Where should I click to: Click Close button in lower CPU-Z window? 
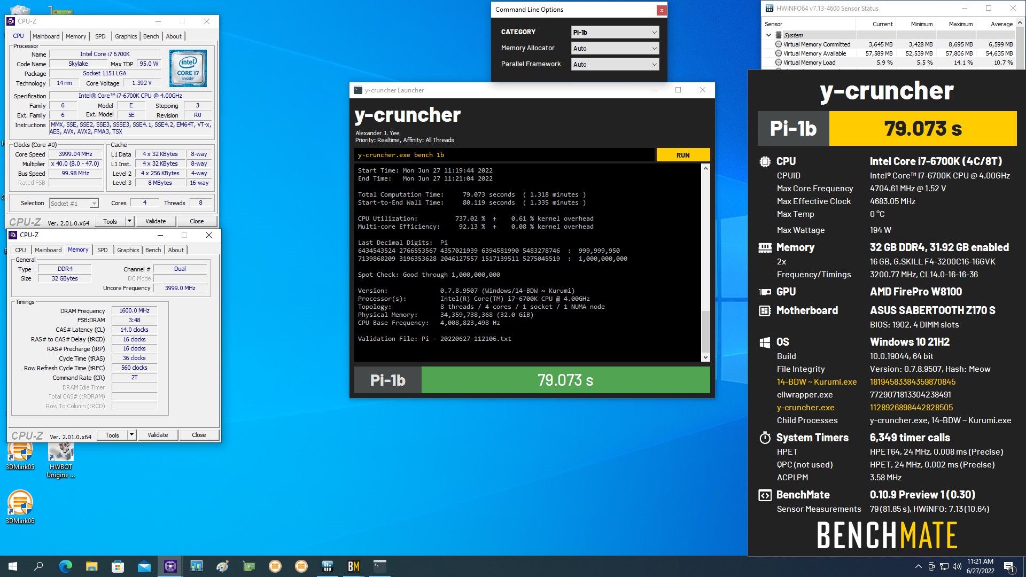click(x=199, y=435)
